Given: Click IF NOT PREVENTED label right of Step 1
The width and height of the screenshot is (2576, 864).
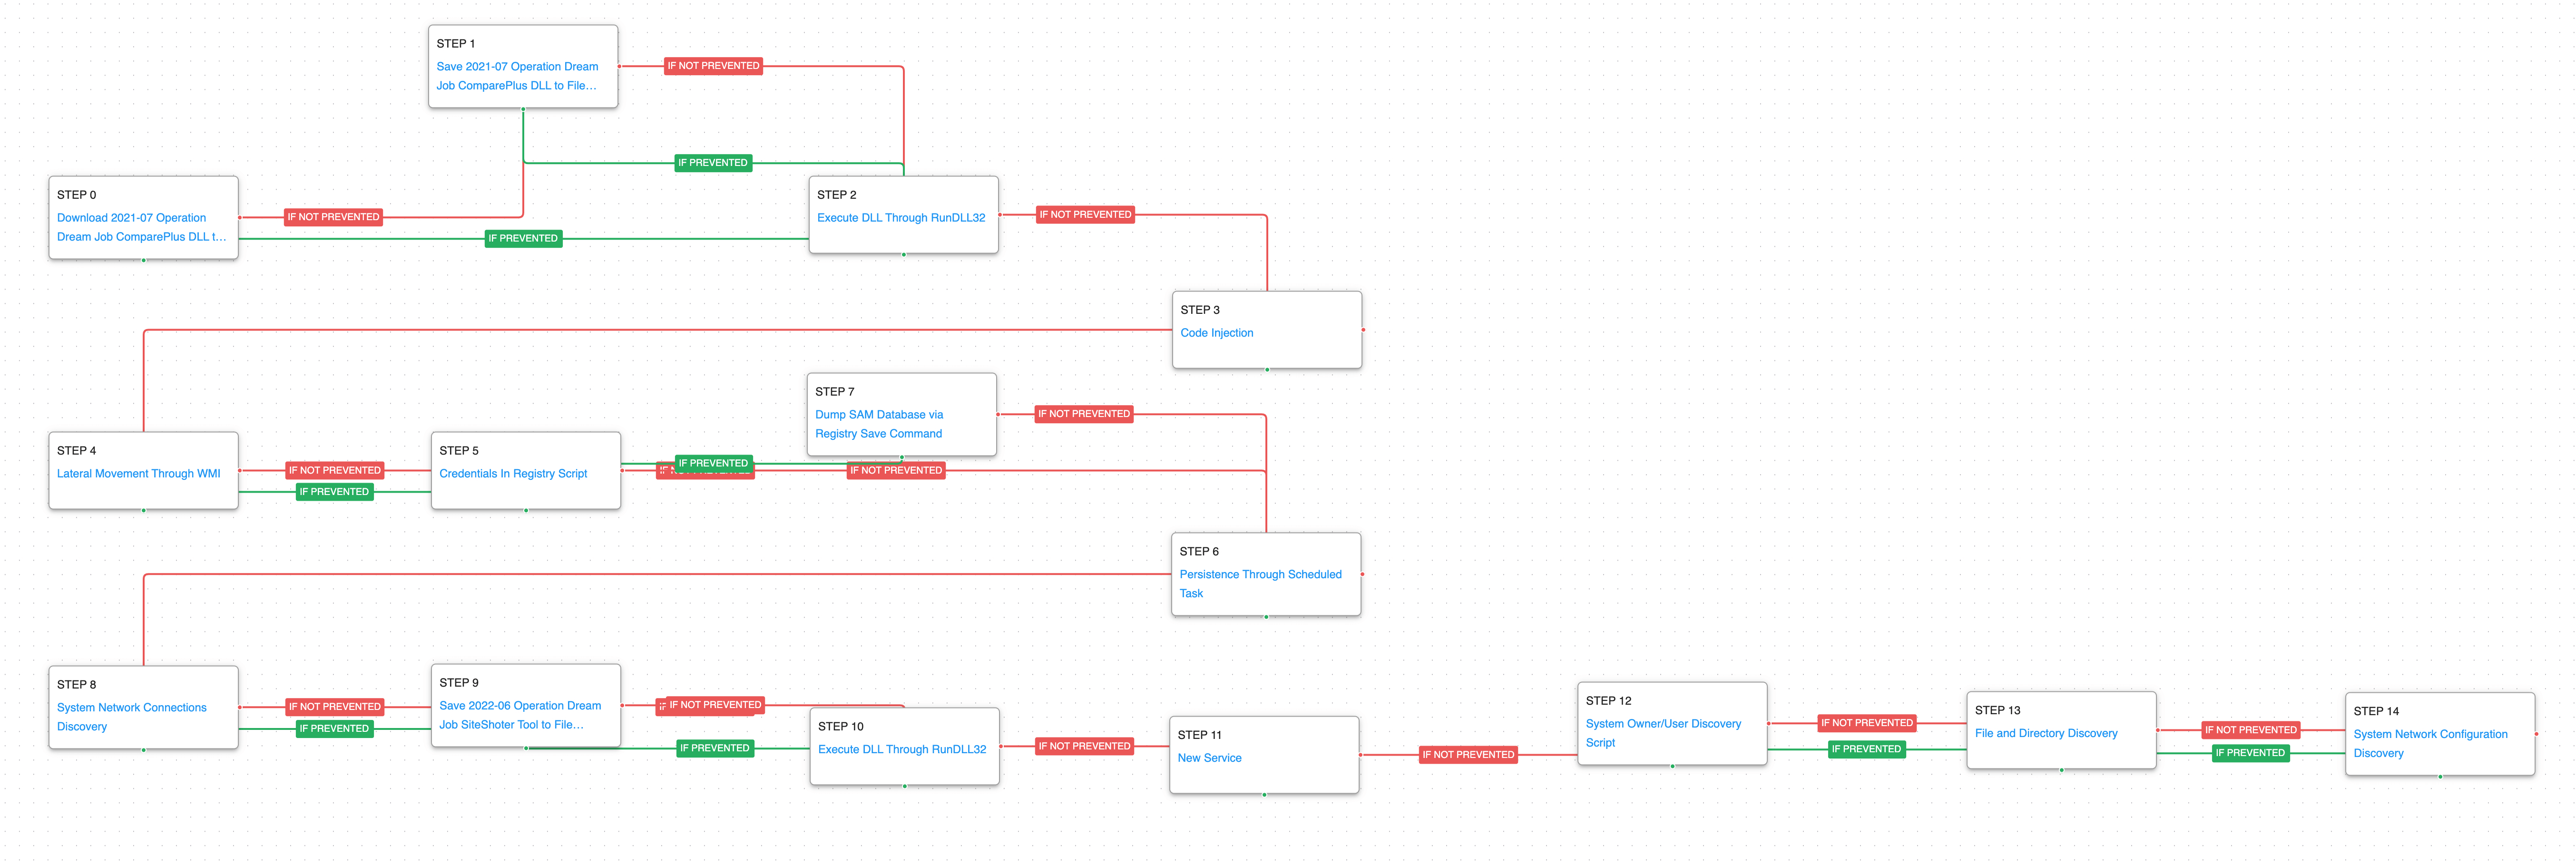Looking at the screenshot, I should [x=713, y=66].
